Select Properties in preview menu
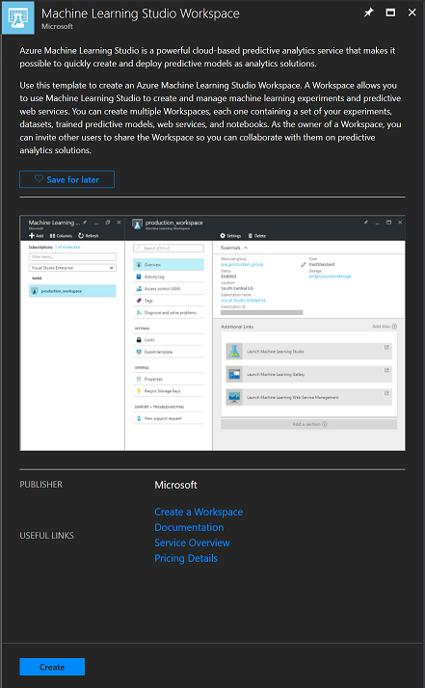The image size is (425, 688). [169, 379]
